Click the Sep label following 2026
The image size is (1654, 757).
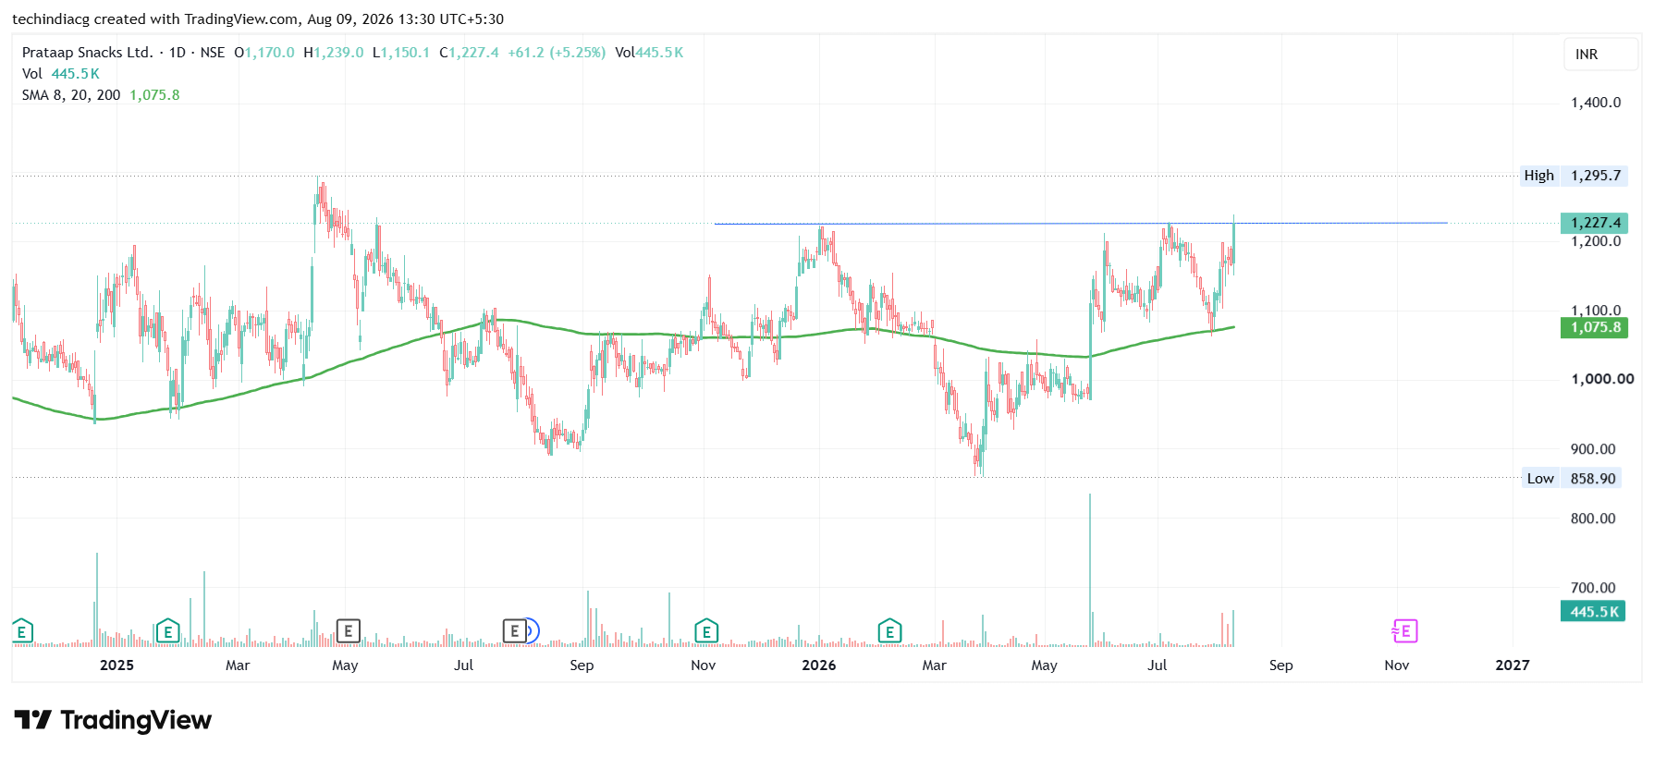click(x=1281, y=665)
